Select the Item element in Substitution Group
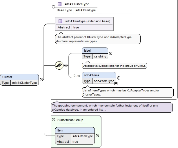 (x=75, y=136)
